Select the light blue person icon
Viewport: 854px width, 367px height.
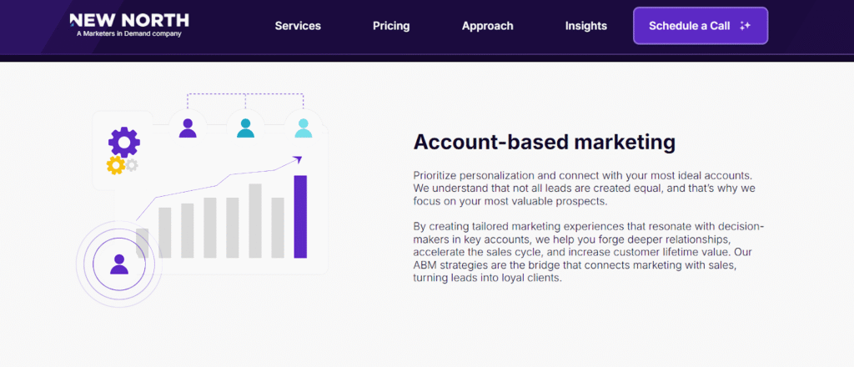[x=303, y=128]
